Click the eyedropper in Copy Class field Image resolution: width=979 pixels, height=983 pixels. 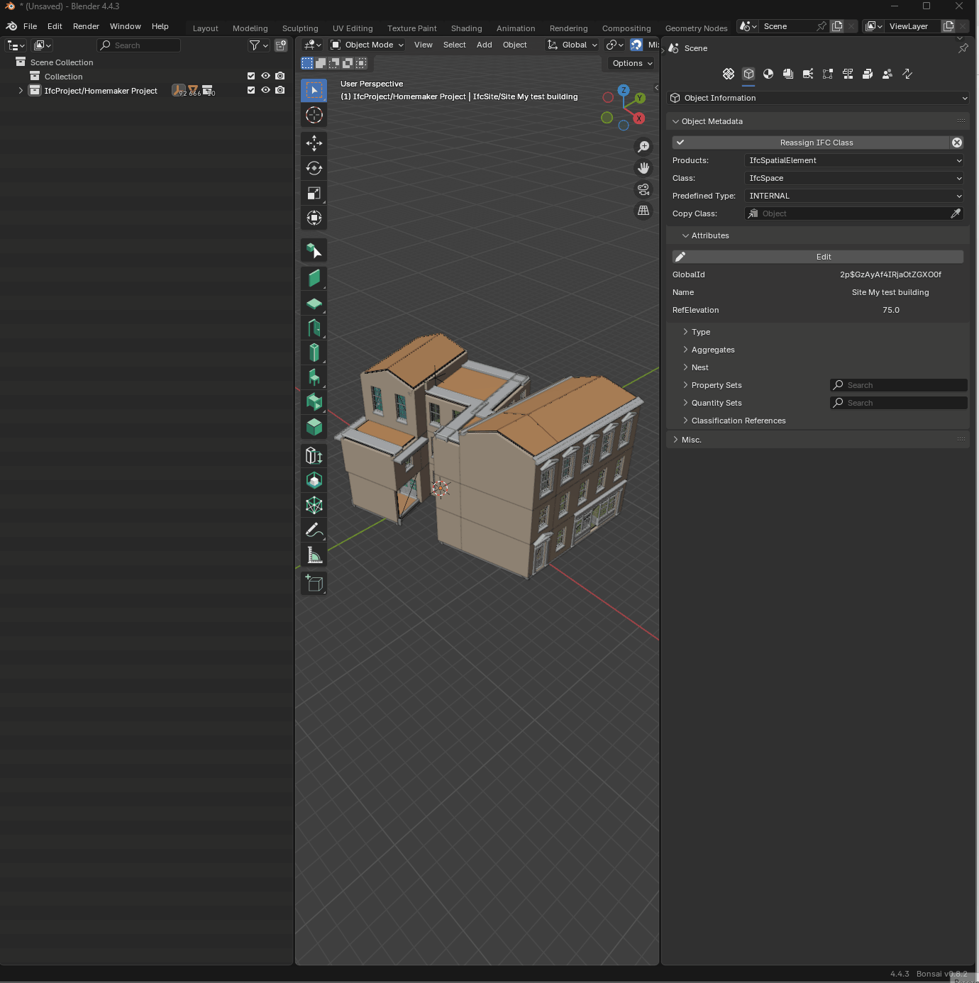(x=956, y=213)
